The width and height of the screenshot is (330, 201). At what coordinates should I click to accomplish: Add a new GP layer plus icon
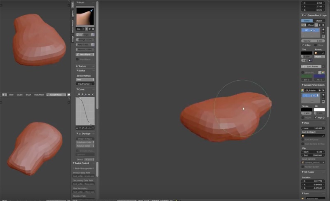click(x=323, y=29)
